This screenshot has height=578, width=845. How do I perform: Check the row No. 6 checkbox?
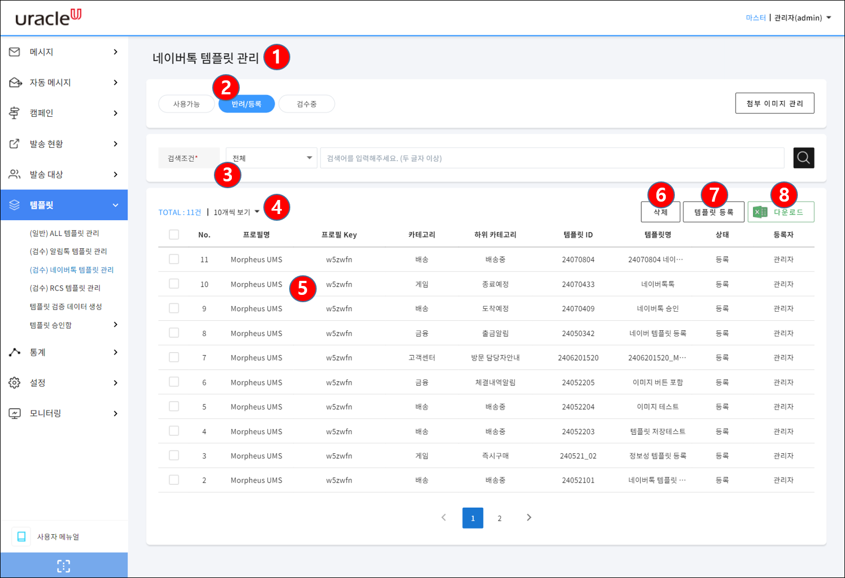click(174, 382)
